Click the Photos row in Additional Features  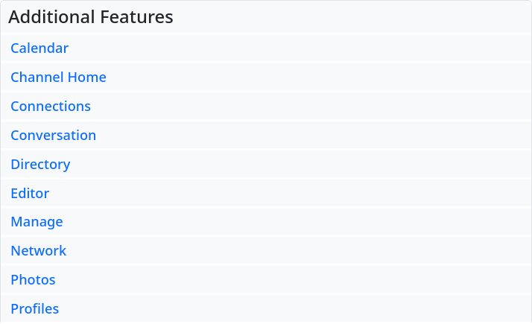pos(266,280)
